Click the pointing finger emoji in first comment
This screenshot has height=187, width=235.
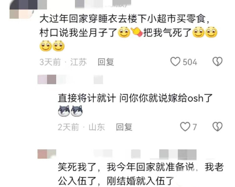point(137,32)
